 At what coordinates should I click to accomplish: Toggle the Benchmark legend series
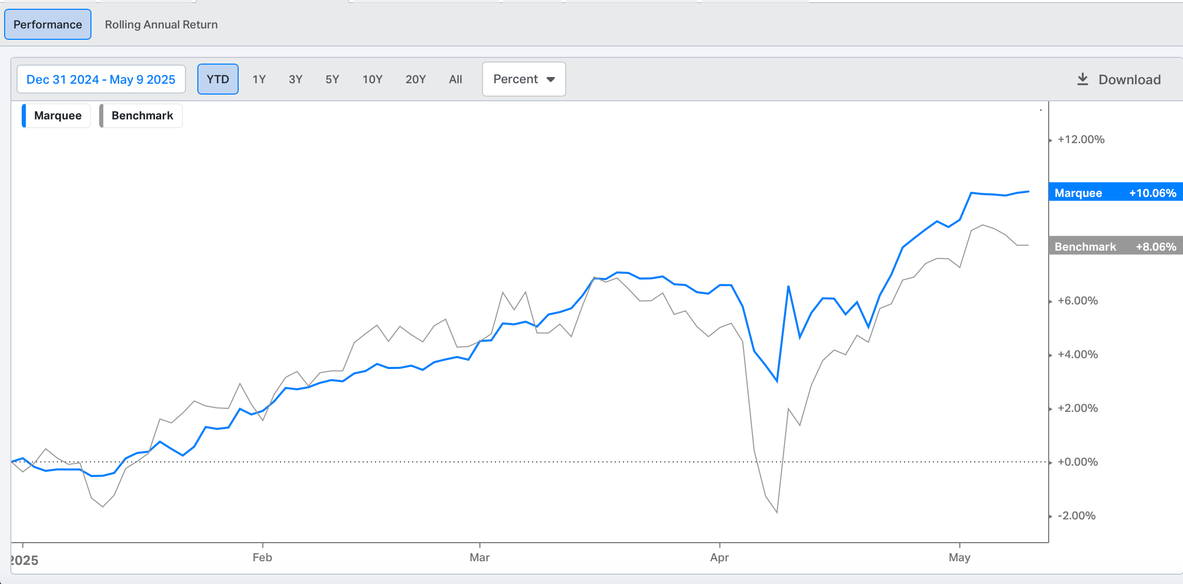pyautogui.click(x=142, y=115)
